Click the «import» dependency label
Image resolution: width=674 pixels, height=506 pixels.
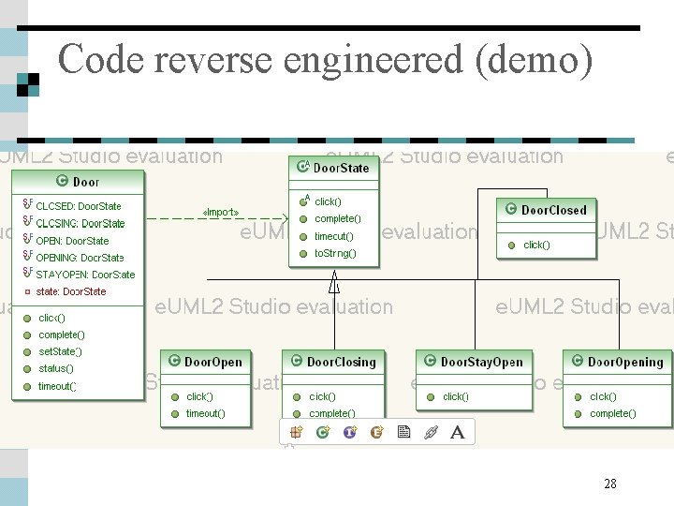point(221,212)
